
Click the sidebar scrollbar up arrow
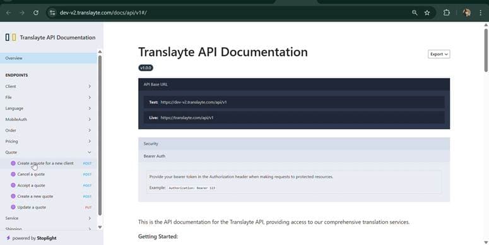click(100, 52)
